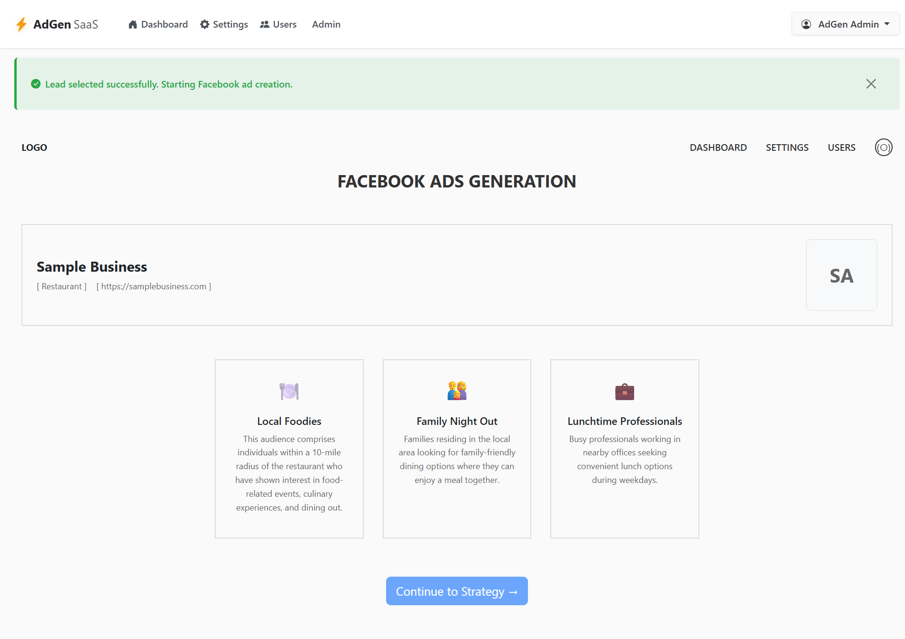Click the success alert message text
The image size is (905, 639).
click(x=169, y=84)
